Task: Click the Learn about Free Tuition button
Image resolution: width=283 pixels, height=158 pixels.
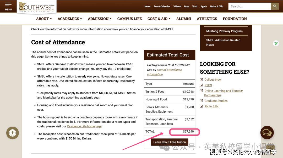Action: pos(170,142)
